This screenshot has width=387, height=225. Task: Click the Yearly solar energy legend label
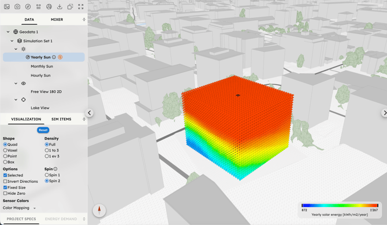(x=340, y=215)
